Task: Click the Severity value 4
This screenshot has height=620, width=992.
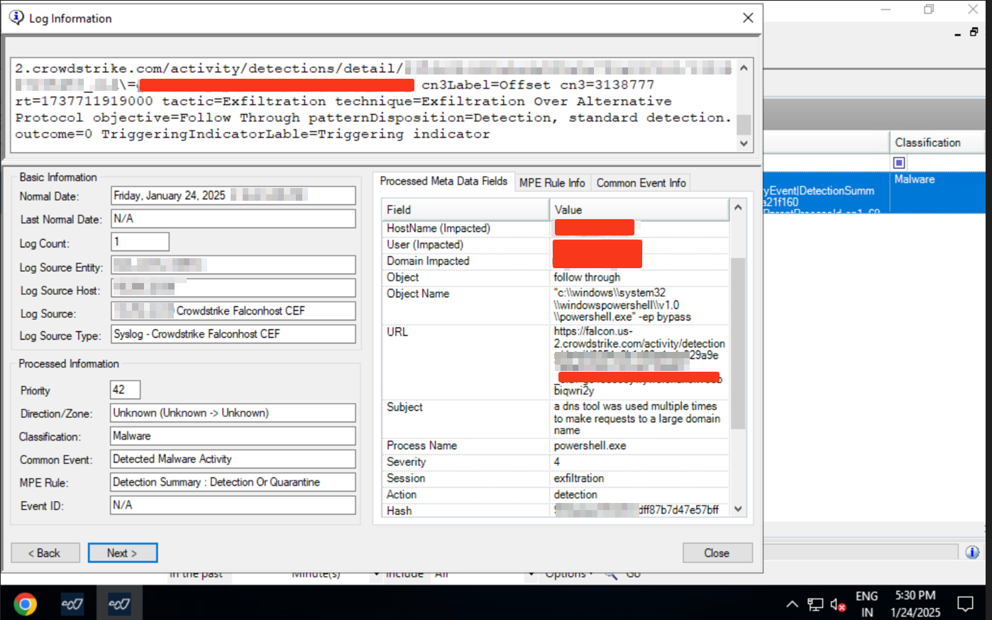Action: pyautogui.click(x=557, y=462)
